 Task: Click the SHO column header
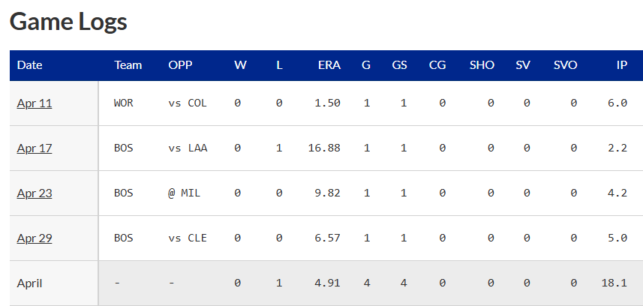click(x=482, y=65)
